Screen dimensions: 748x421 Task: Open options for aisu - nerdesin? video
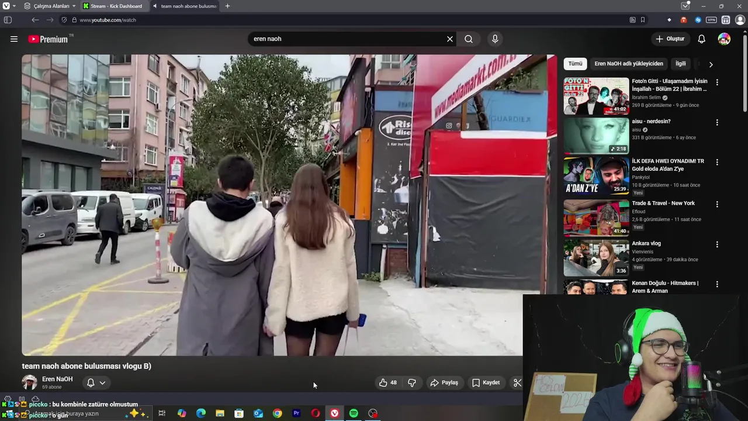717,123
